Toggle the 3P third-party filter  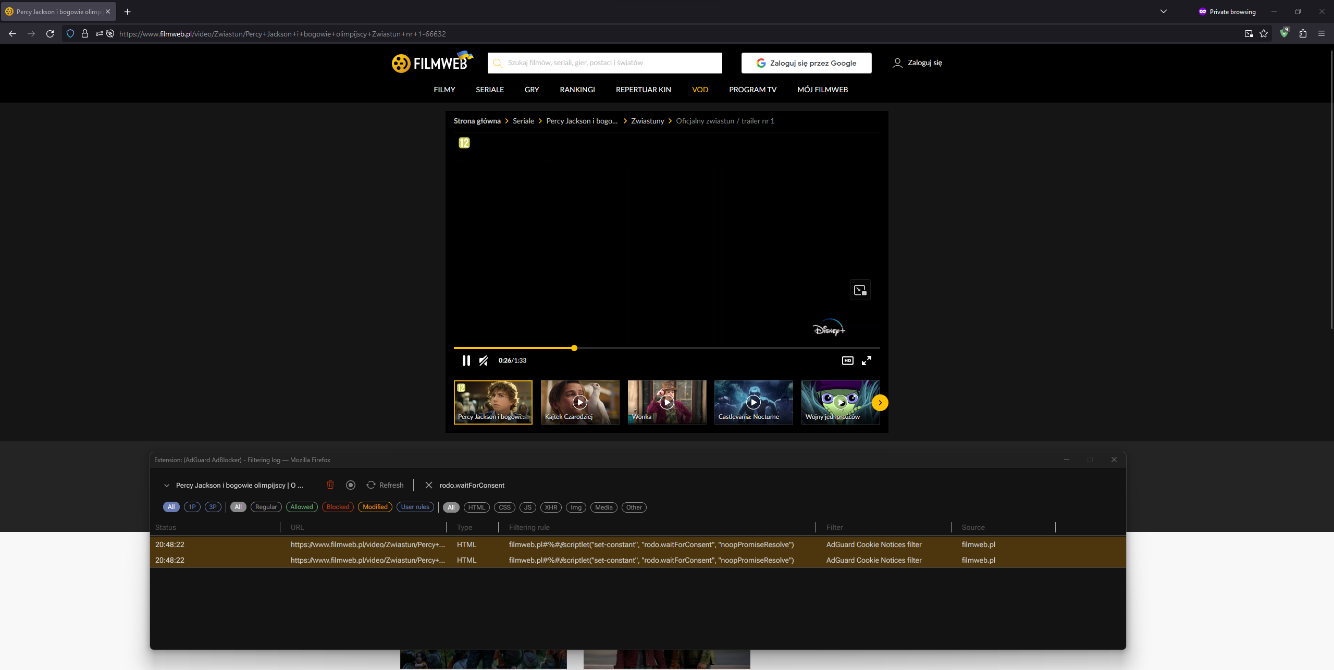(x=213, y=507)
